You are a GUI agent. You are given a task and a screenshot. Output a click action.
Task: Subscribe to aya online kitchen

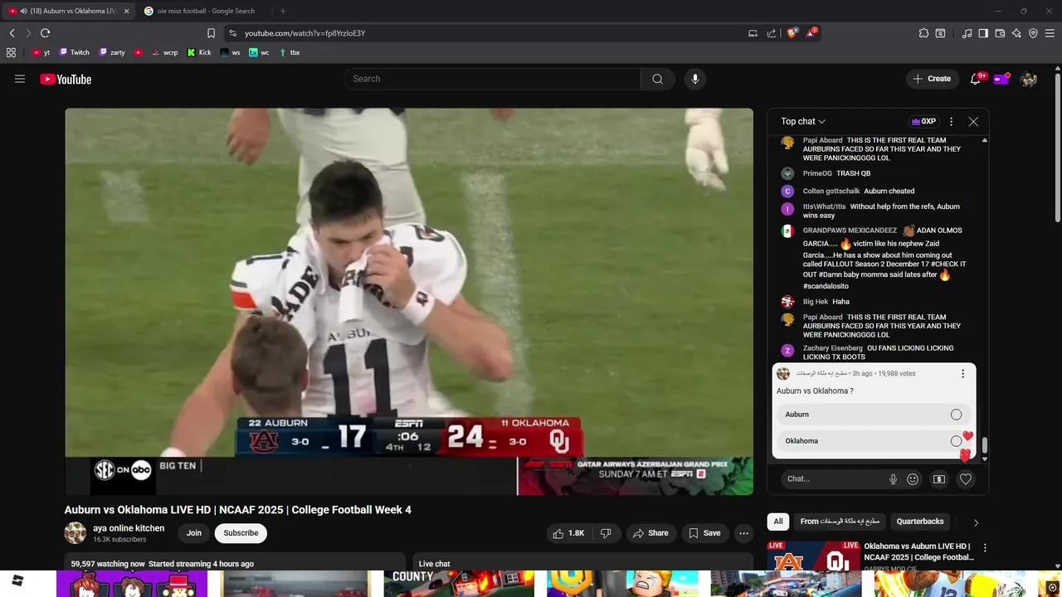241,533
